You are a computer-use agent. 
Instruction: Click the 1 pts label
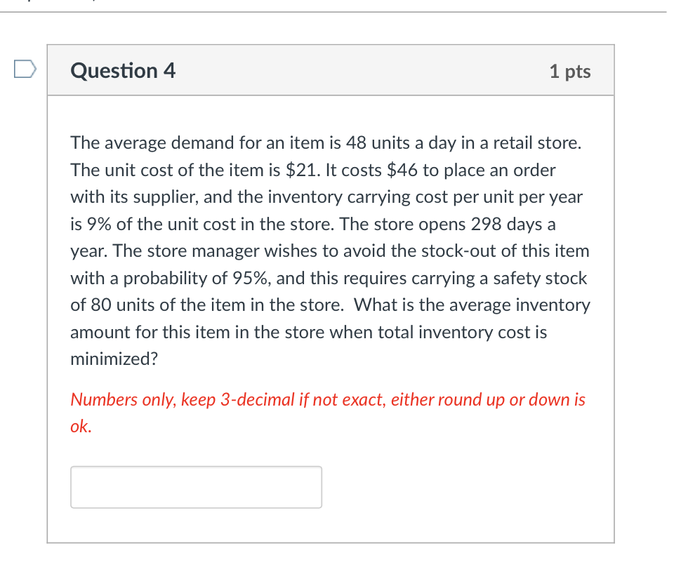point(570,71)
